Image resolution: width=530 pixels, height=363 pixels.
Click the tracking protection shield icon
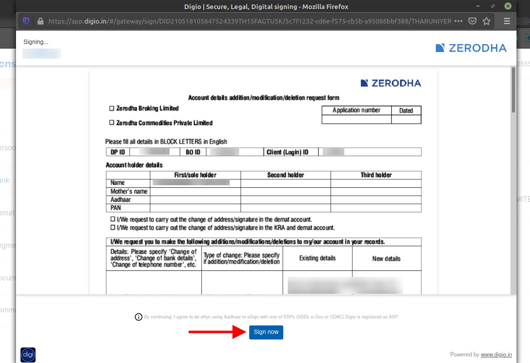pos(26,22)
